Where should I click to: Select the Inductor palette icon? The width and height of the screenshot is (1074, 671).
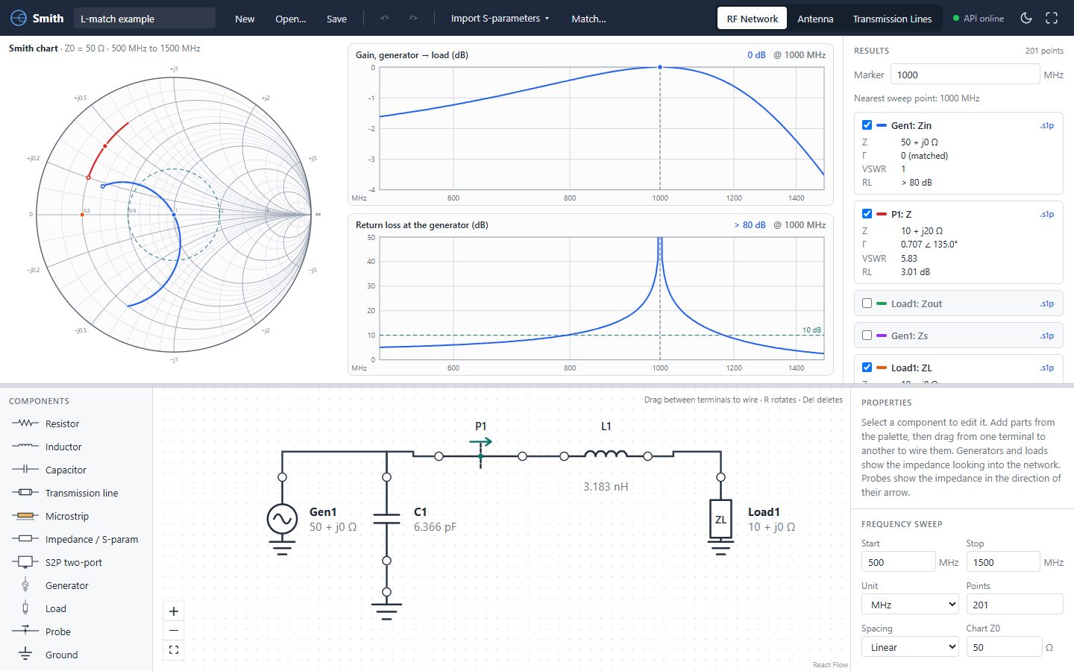(25, 446)
